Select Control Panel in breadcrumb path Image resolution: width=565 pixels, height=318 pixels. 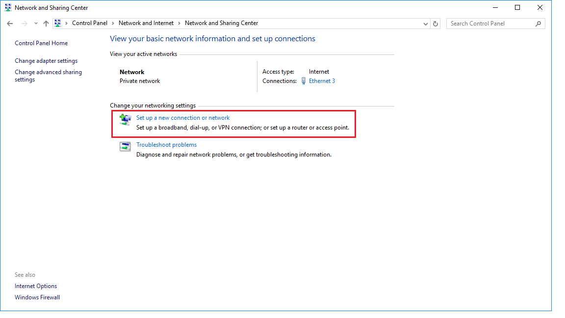[90, 23]
